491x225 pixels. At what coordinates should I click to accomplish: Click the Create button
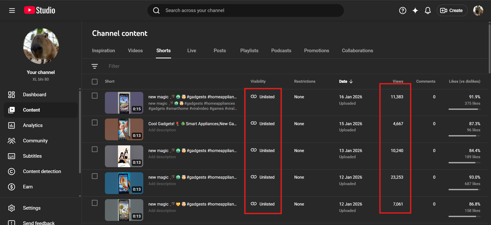click(x=452, y=10)
